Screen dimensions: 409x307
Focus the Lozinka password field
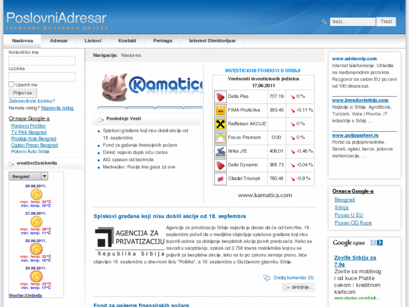pos(42,77)
